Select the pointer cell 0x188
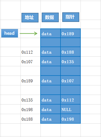This screenshot has width=101, height=137. click(70, 52)
